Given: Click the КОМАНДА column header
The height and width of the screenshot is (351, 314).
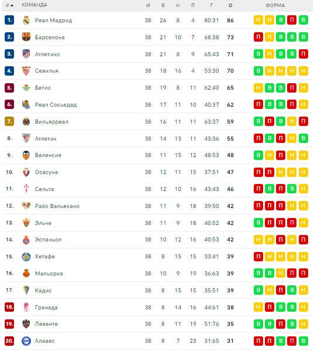Looking at the screenshot, I should click(34, 5).
